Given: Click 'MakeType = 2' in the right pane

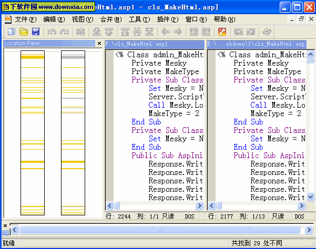Looking at the screenshot, I should coord(276,113).
